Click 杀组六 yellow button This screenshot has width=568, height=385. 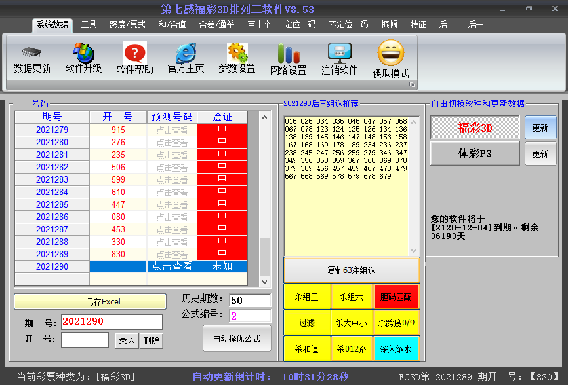[352, 297]
